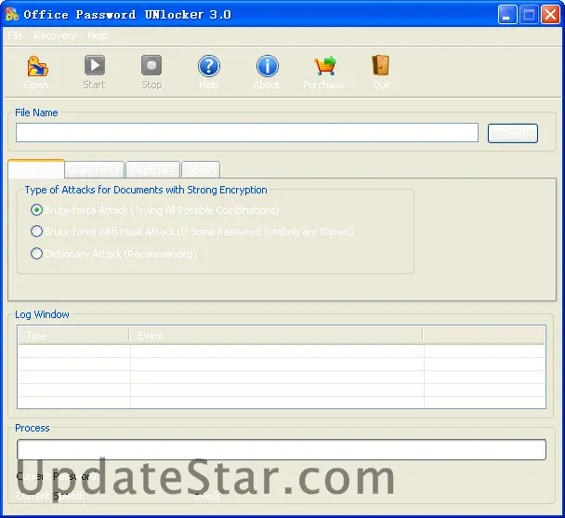
Task: Click the Open folder toolbar icon
Action: click(x=37, y=66)
